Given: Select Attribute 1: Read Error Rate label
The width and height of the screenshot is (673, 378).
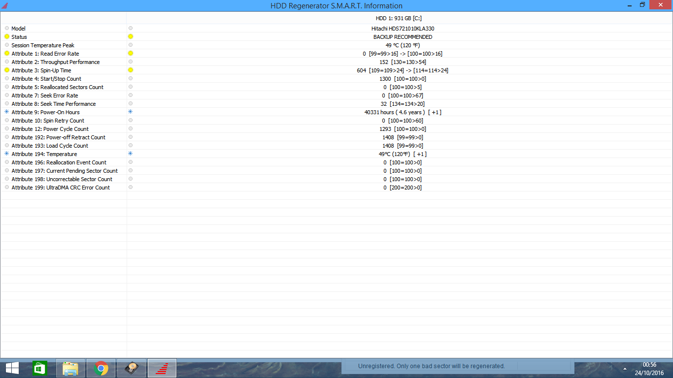Looking at the screenshot, I should click(x=45, y=54).
